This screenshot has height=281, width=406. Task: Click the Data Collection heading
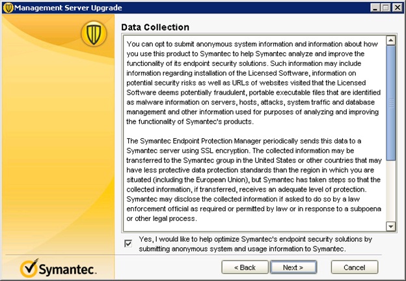pyautogui.click(x=155, y=27)
